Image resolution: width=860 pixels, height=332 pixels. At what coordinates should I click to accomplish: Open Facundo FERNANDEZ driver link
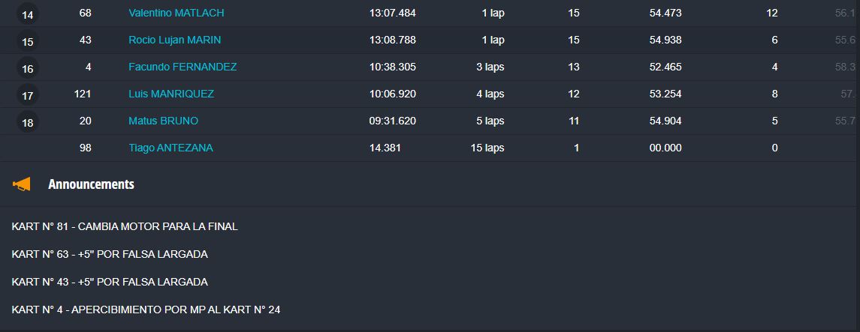(183, 67)
